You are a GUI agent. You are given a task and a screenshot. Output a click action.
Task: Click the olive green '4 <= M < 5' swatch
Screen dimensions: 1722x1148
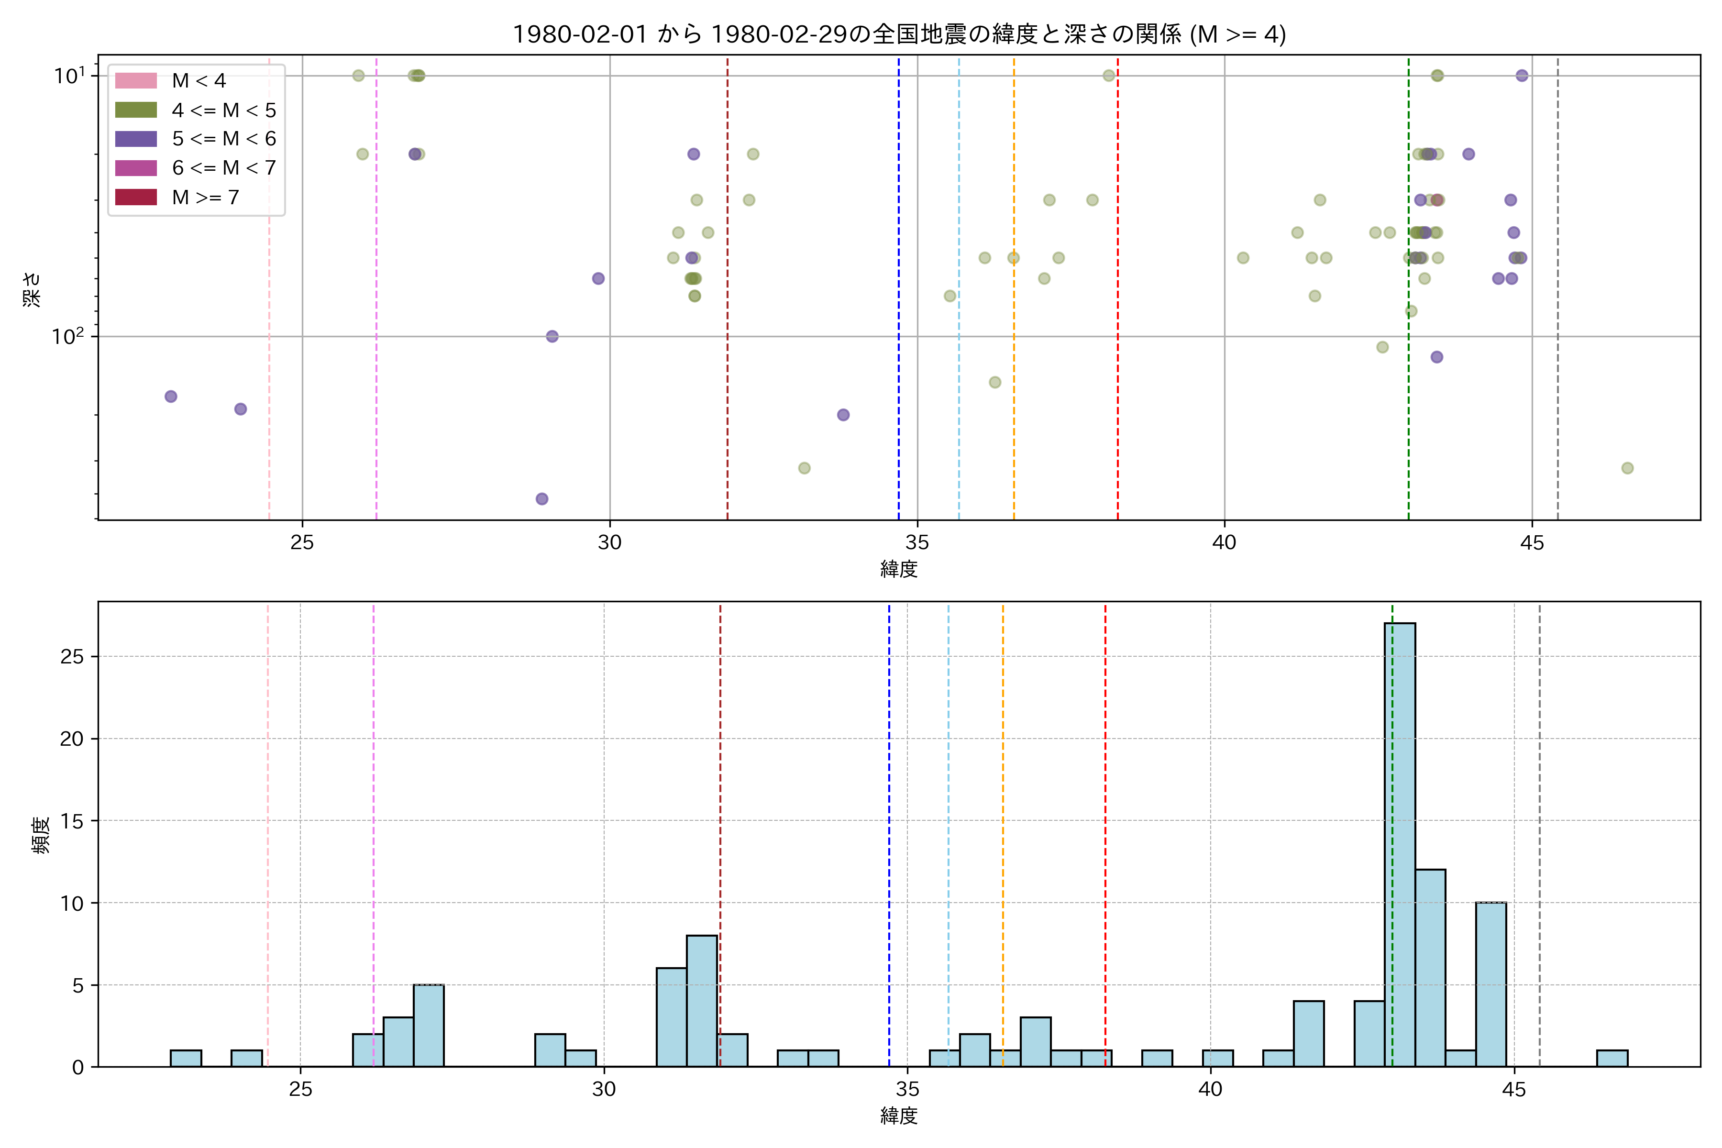tap(135, 110)
